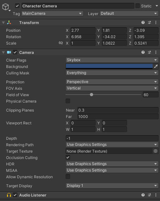Open the Tag MainCamera dropdown

[52, 13]
